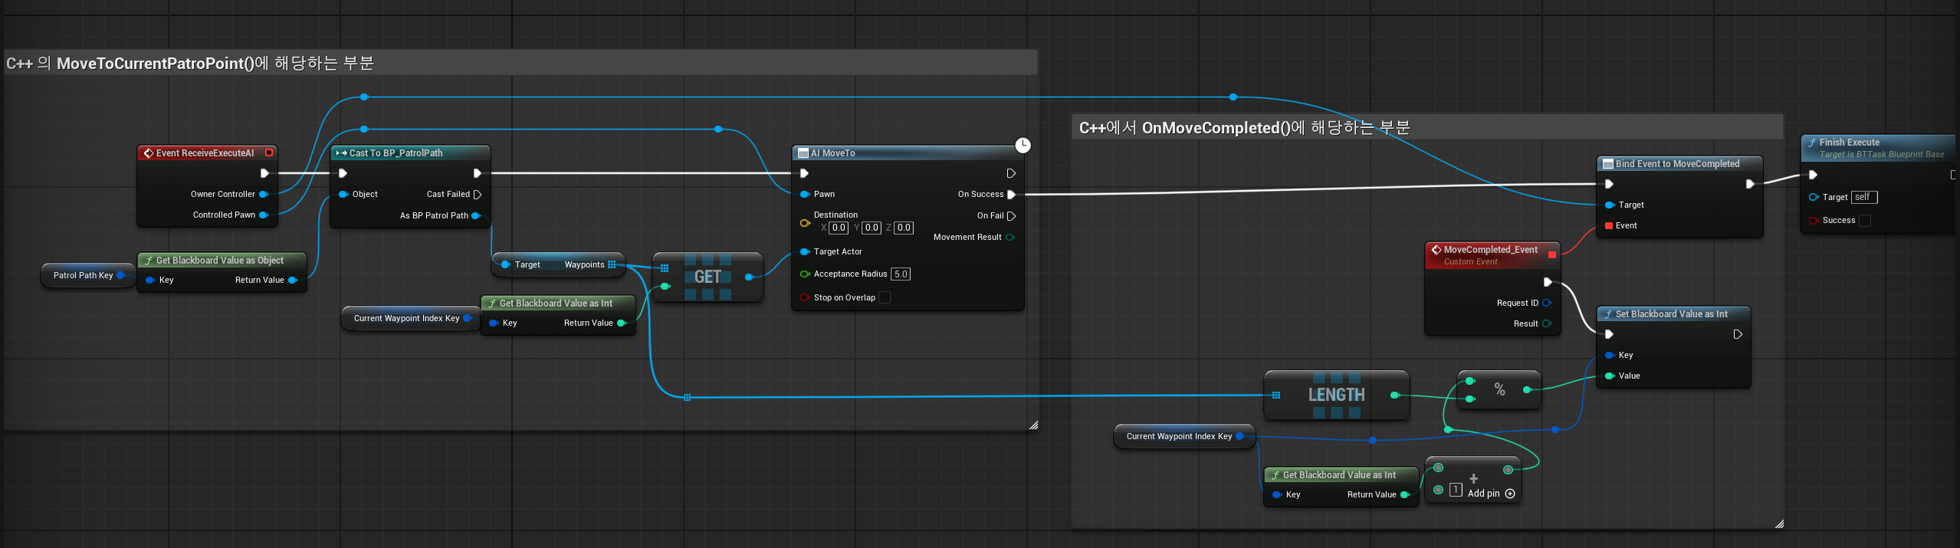Select the LENGTH array node
Screen dimensions: 1960x548
point(1336,395)
